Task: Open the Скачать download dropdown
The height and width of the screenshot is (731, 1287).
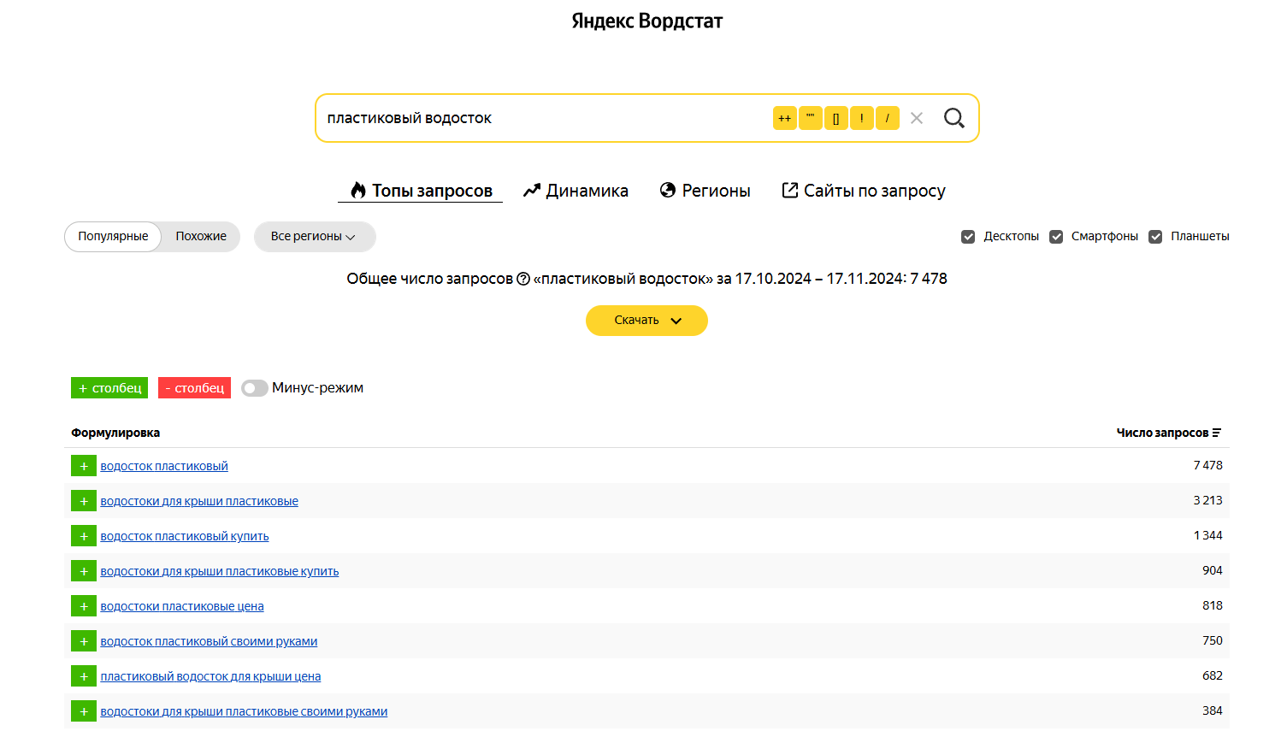Action: click(x=646, y=321)
